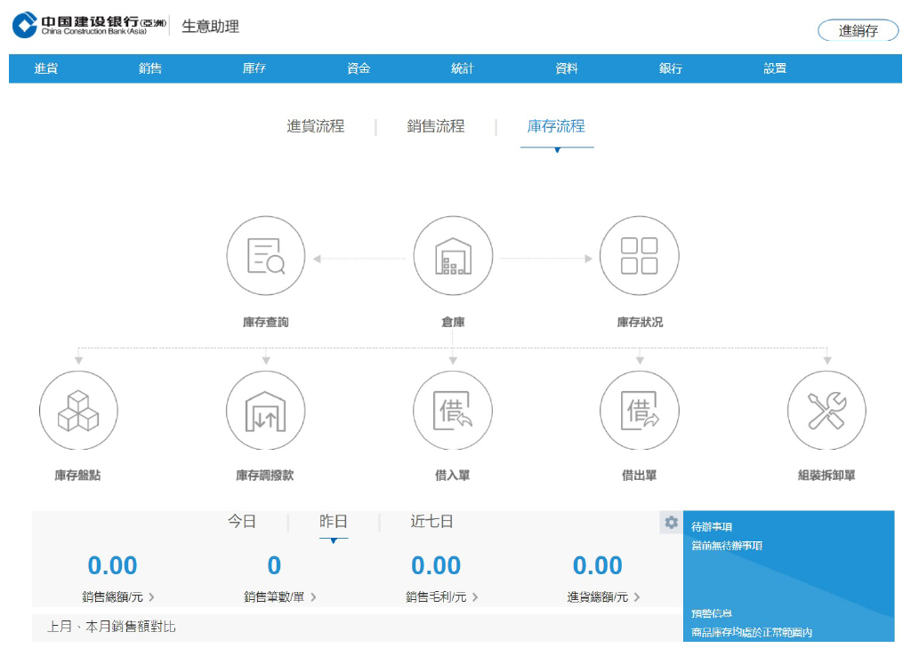Screen dimensions: 911x656
Task: Click the 商品庫存均處於正常範圍內 message
Action: [752, 632]
